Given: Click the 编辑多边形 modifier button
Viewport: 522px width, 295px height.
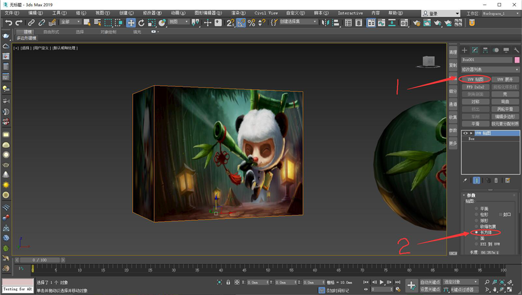Looking at the screenshot, I should [x=505, y=116].
